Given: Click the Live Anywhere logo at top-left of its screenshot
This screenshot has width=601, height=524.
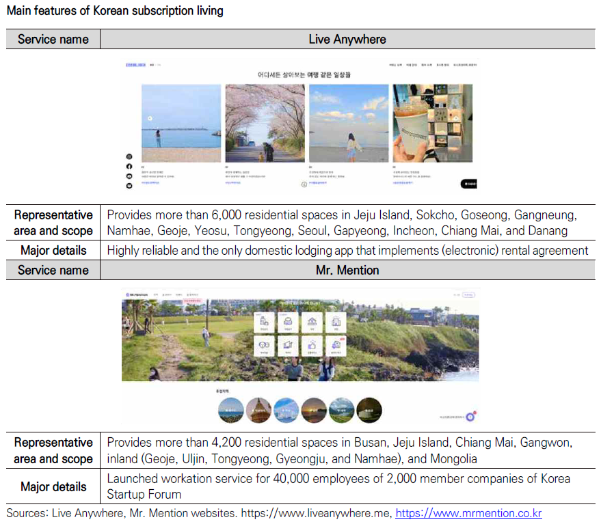Looking at the screenshot, I should pyautogui.click(x=135, y=65).
